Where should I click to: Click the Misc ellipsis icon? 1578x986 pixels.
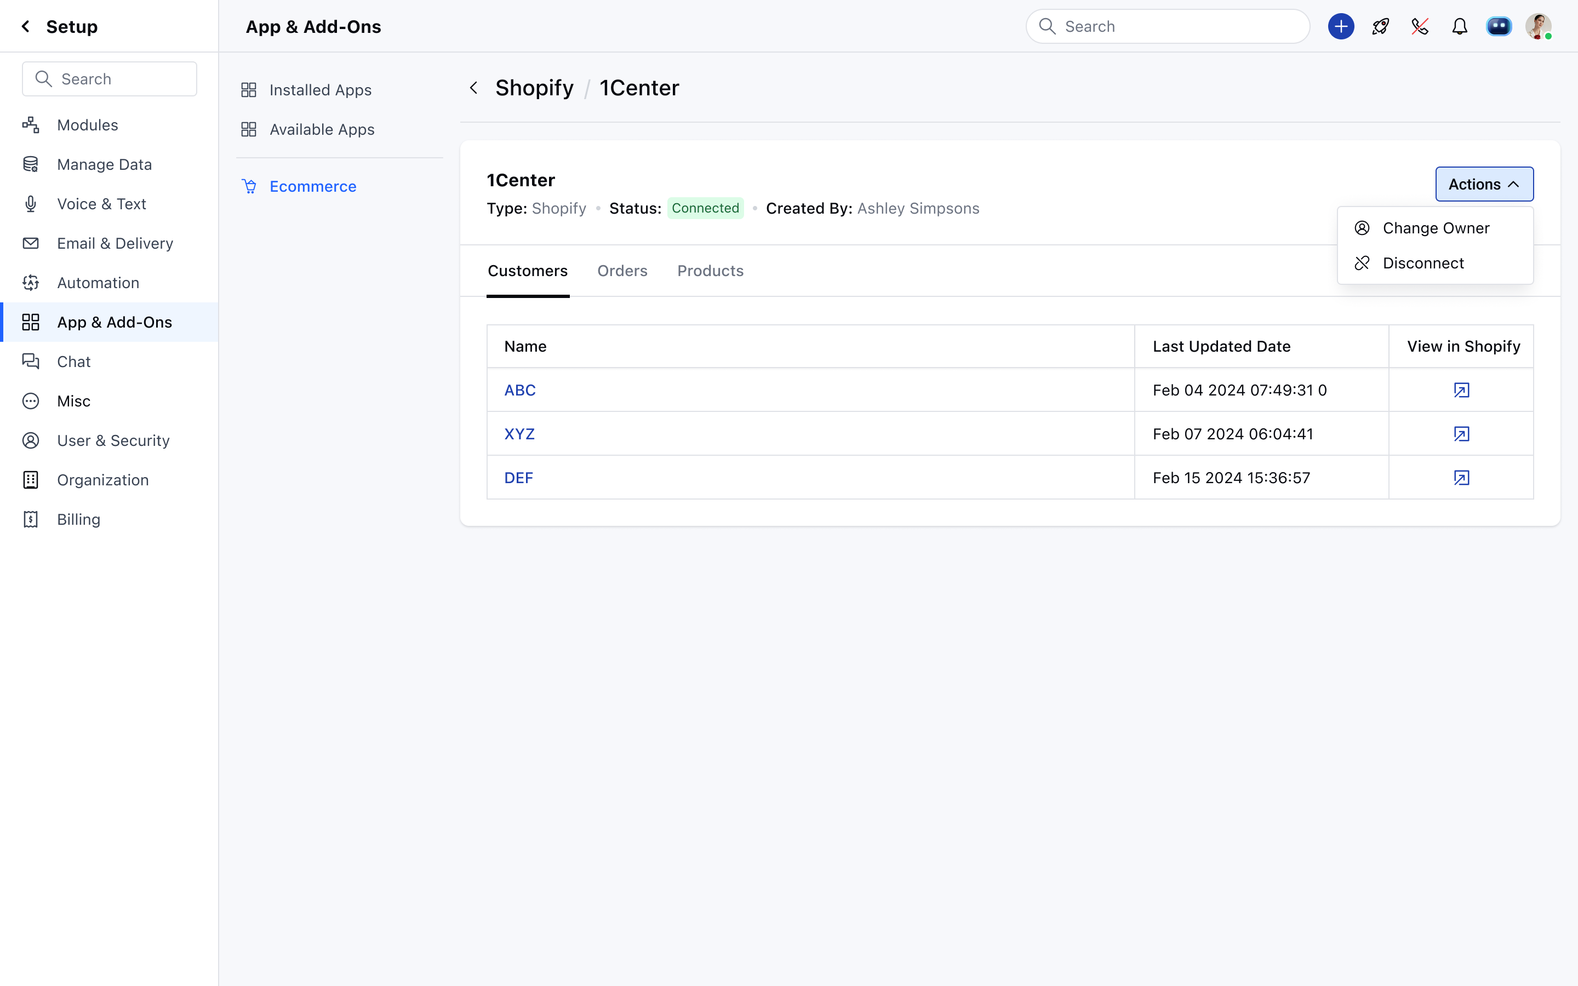[x=31, y=401]
